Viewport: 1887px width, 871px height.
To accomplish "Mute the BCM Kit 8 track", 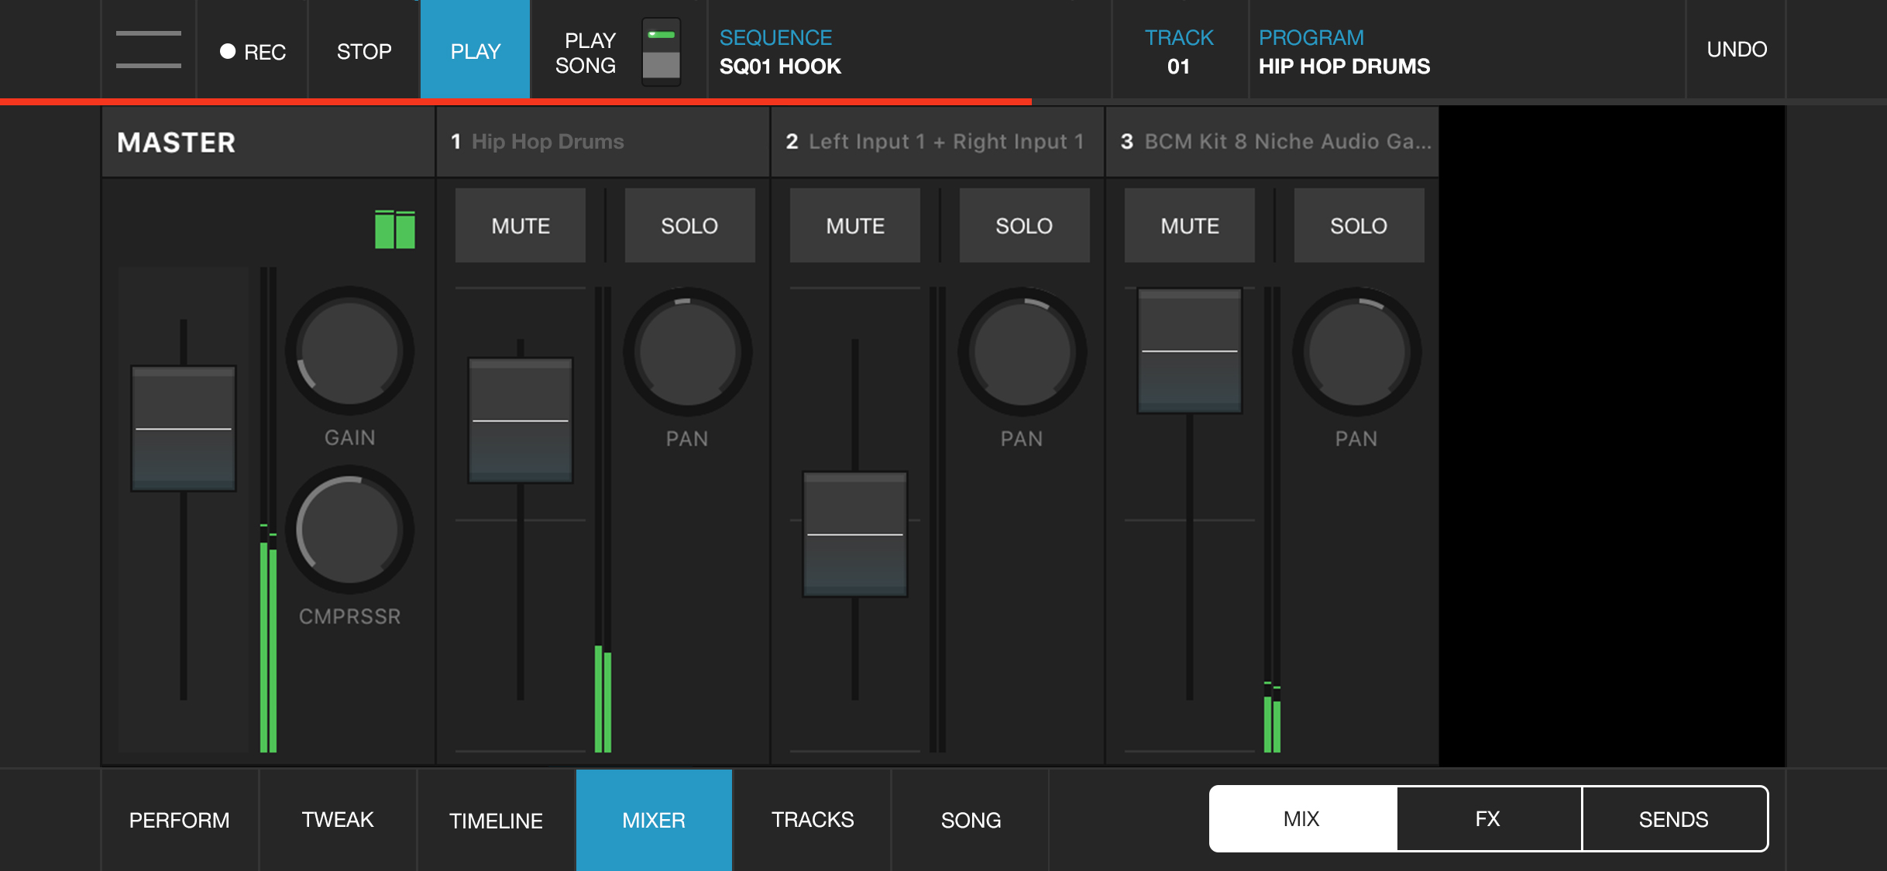I will point(1189,225).
